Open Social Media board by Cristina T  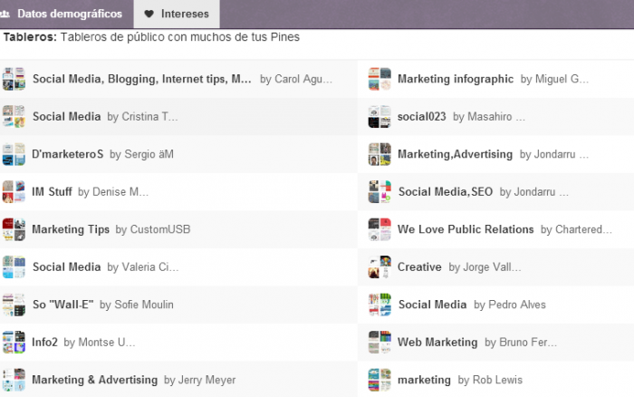(66, 117)
